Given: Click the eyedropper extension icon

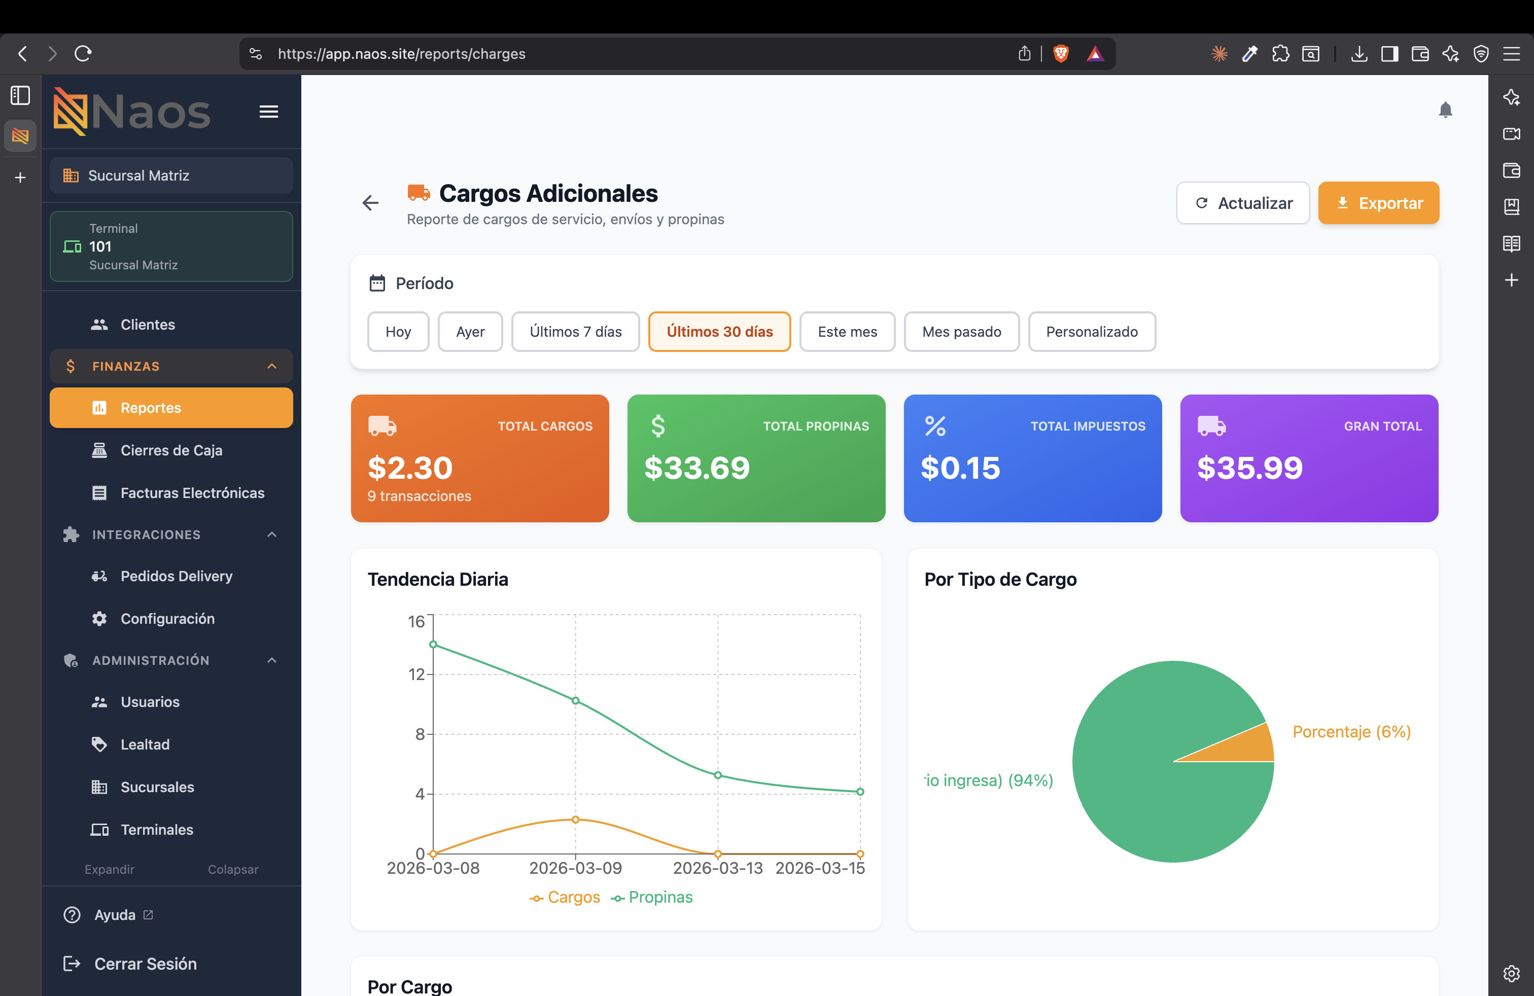Looking at the screenshot, I should [1250, 53].
